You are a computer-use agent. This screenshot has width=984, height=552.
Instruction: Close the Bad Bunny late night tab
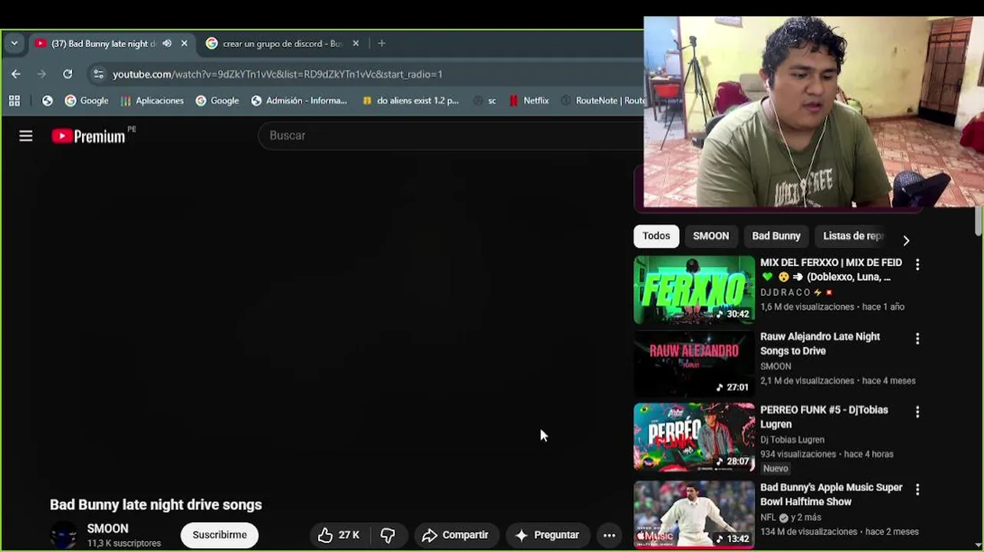(184, 44)
